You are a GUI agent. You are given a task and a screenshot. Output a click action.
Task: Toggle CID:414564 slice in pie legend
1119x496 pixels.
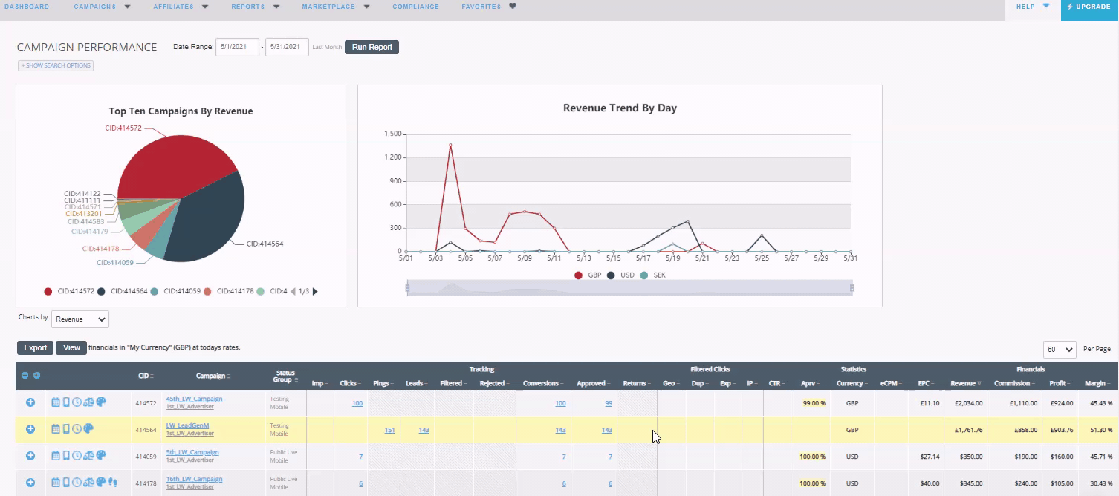[122, 292]
